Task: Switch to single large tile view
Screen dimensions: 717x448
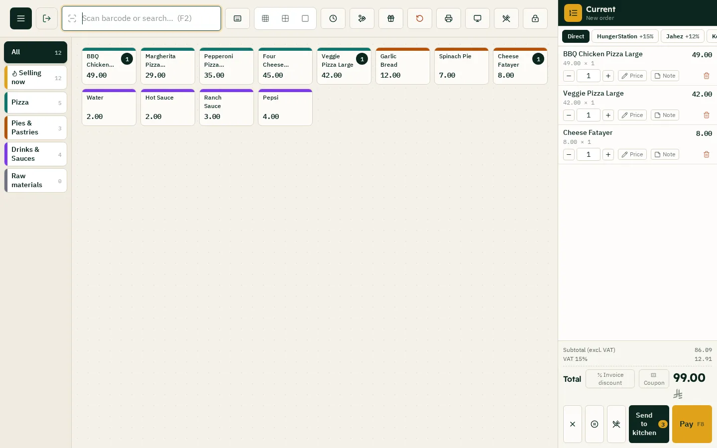Action: (305, 18)
